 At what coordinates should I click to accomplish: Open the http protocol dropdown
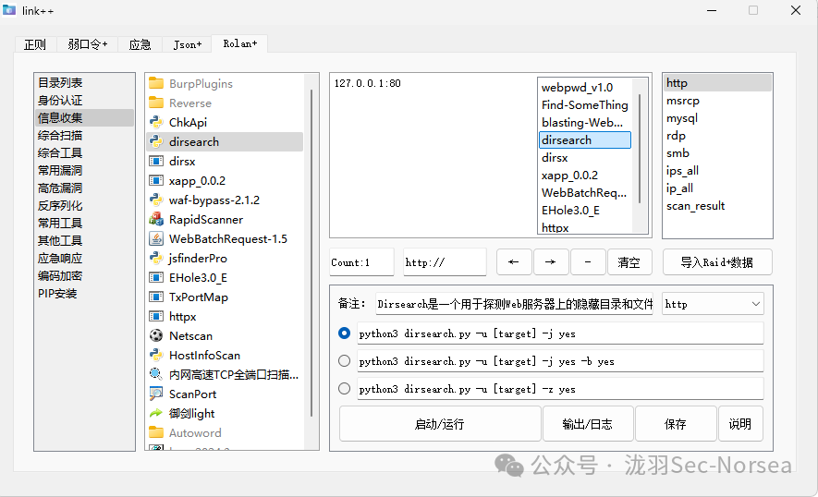click(x=713, y=304)
